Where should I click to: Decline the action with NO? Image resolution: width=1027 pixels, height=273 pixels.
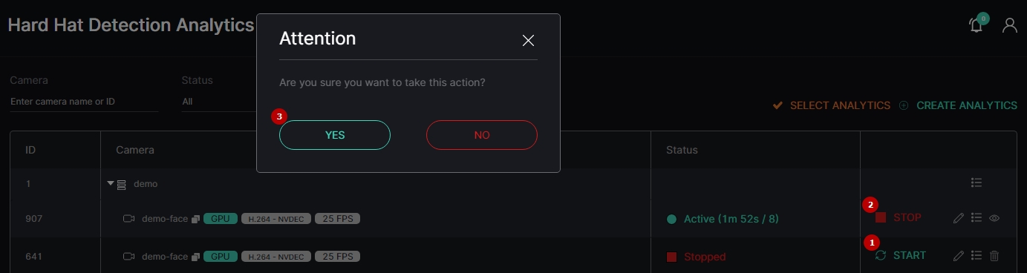pyautogui.click(x=482, y=135)
